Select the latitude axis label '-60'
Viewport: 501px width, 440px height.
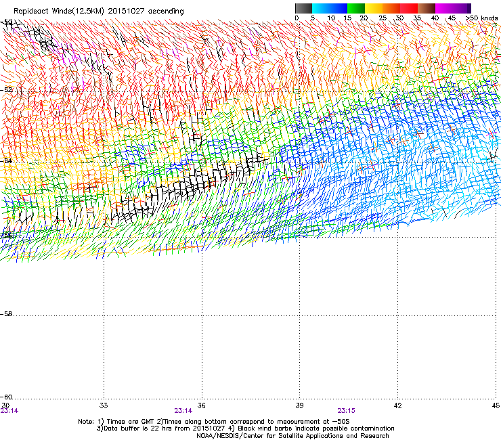point(6,397)
